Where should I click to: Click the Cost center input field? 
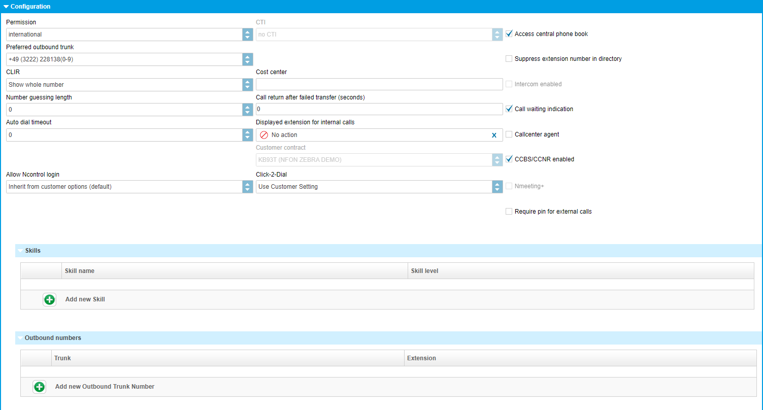tap(379, 84)
